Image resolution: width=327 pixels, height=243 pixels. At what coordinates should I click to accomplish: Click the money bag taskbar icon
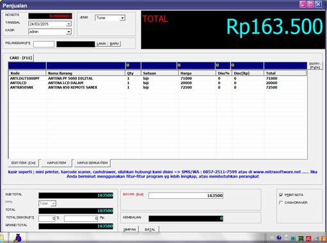(18, 238)
